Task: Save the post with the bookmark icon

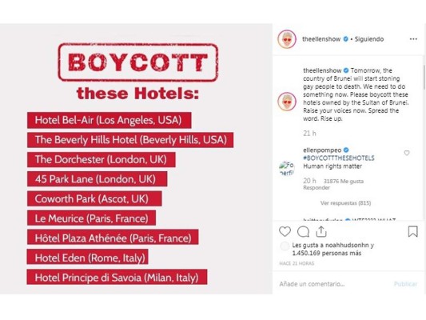Action: point(412,231)
